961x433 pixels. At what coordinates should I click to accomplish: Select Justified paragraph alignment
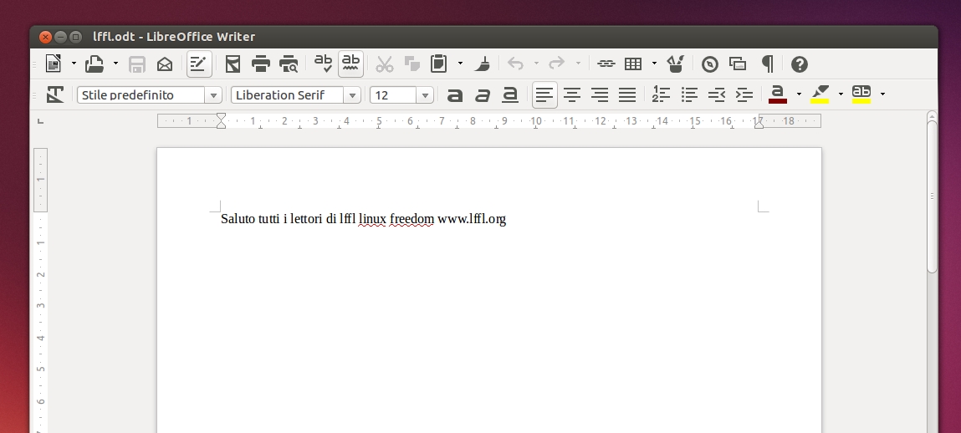tap(627, 95)
